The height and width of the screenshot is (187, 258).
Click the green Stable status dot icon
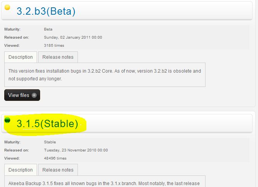7,120
